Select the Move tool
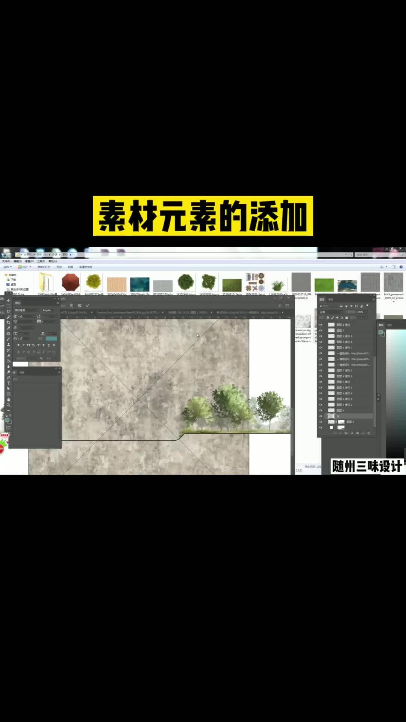406x722 pixels. click(8, 300)
